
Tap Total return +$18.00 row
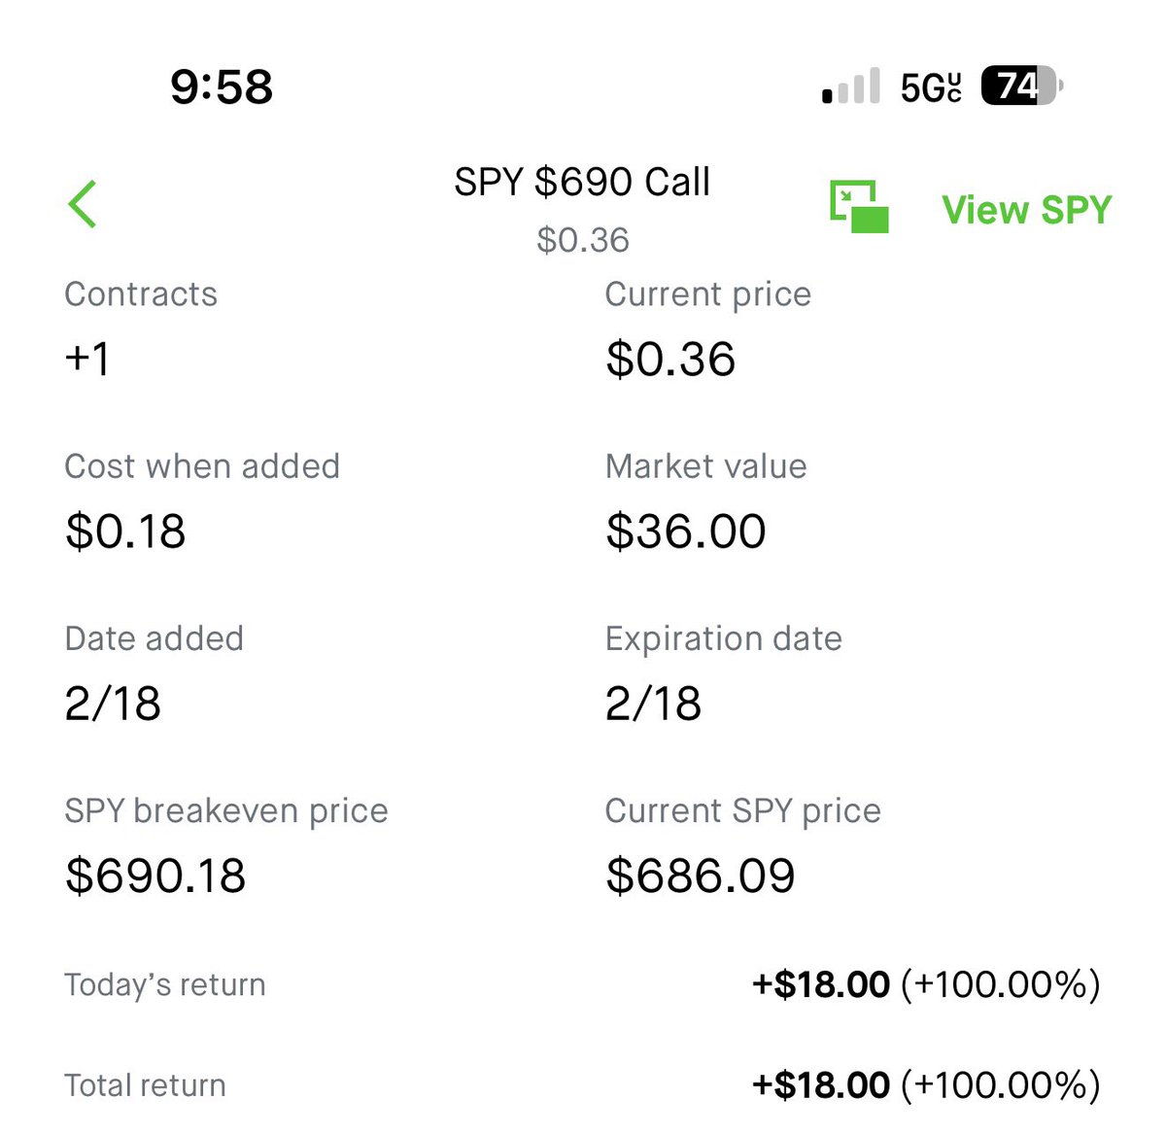tap(583, 1085)
